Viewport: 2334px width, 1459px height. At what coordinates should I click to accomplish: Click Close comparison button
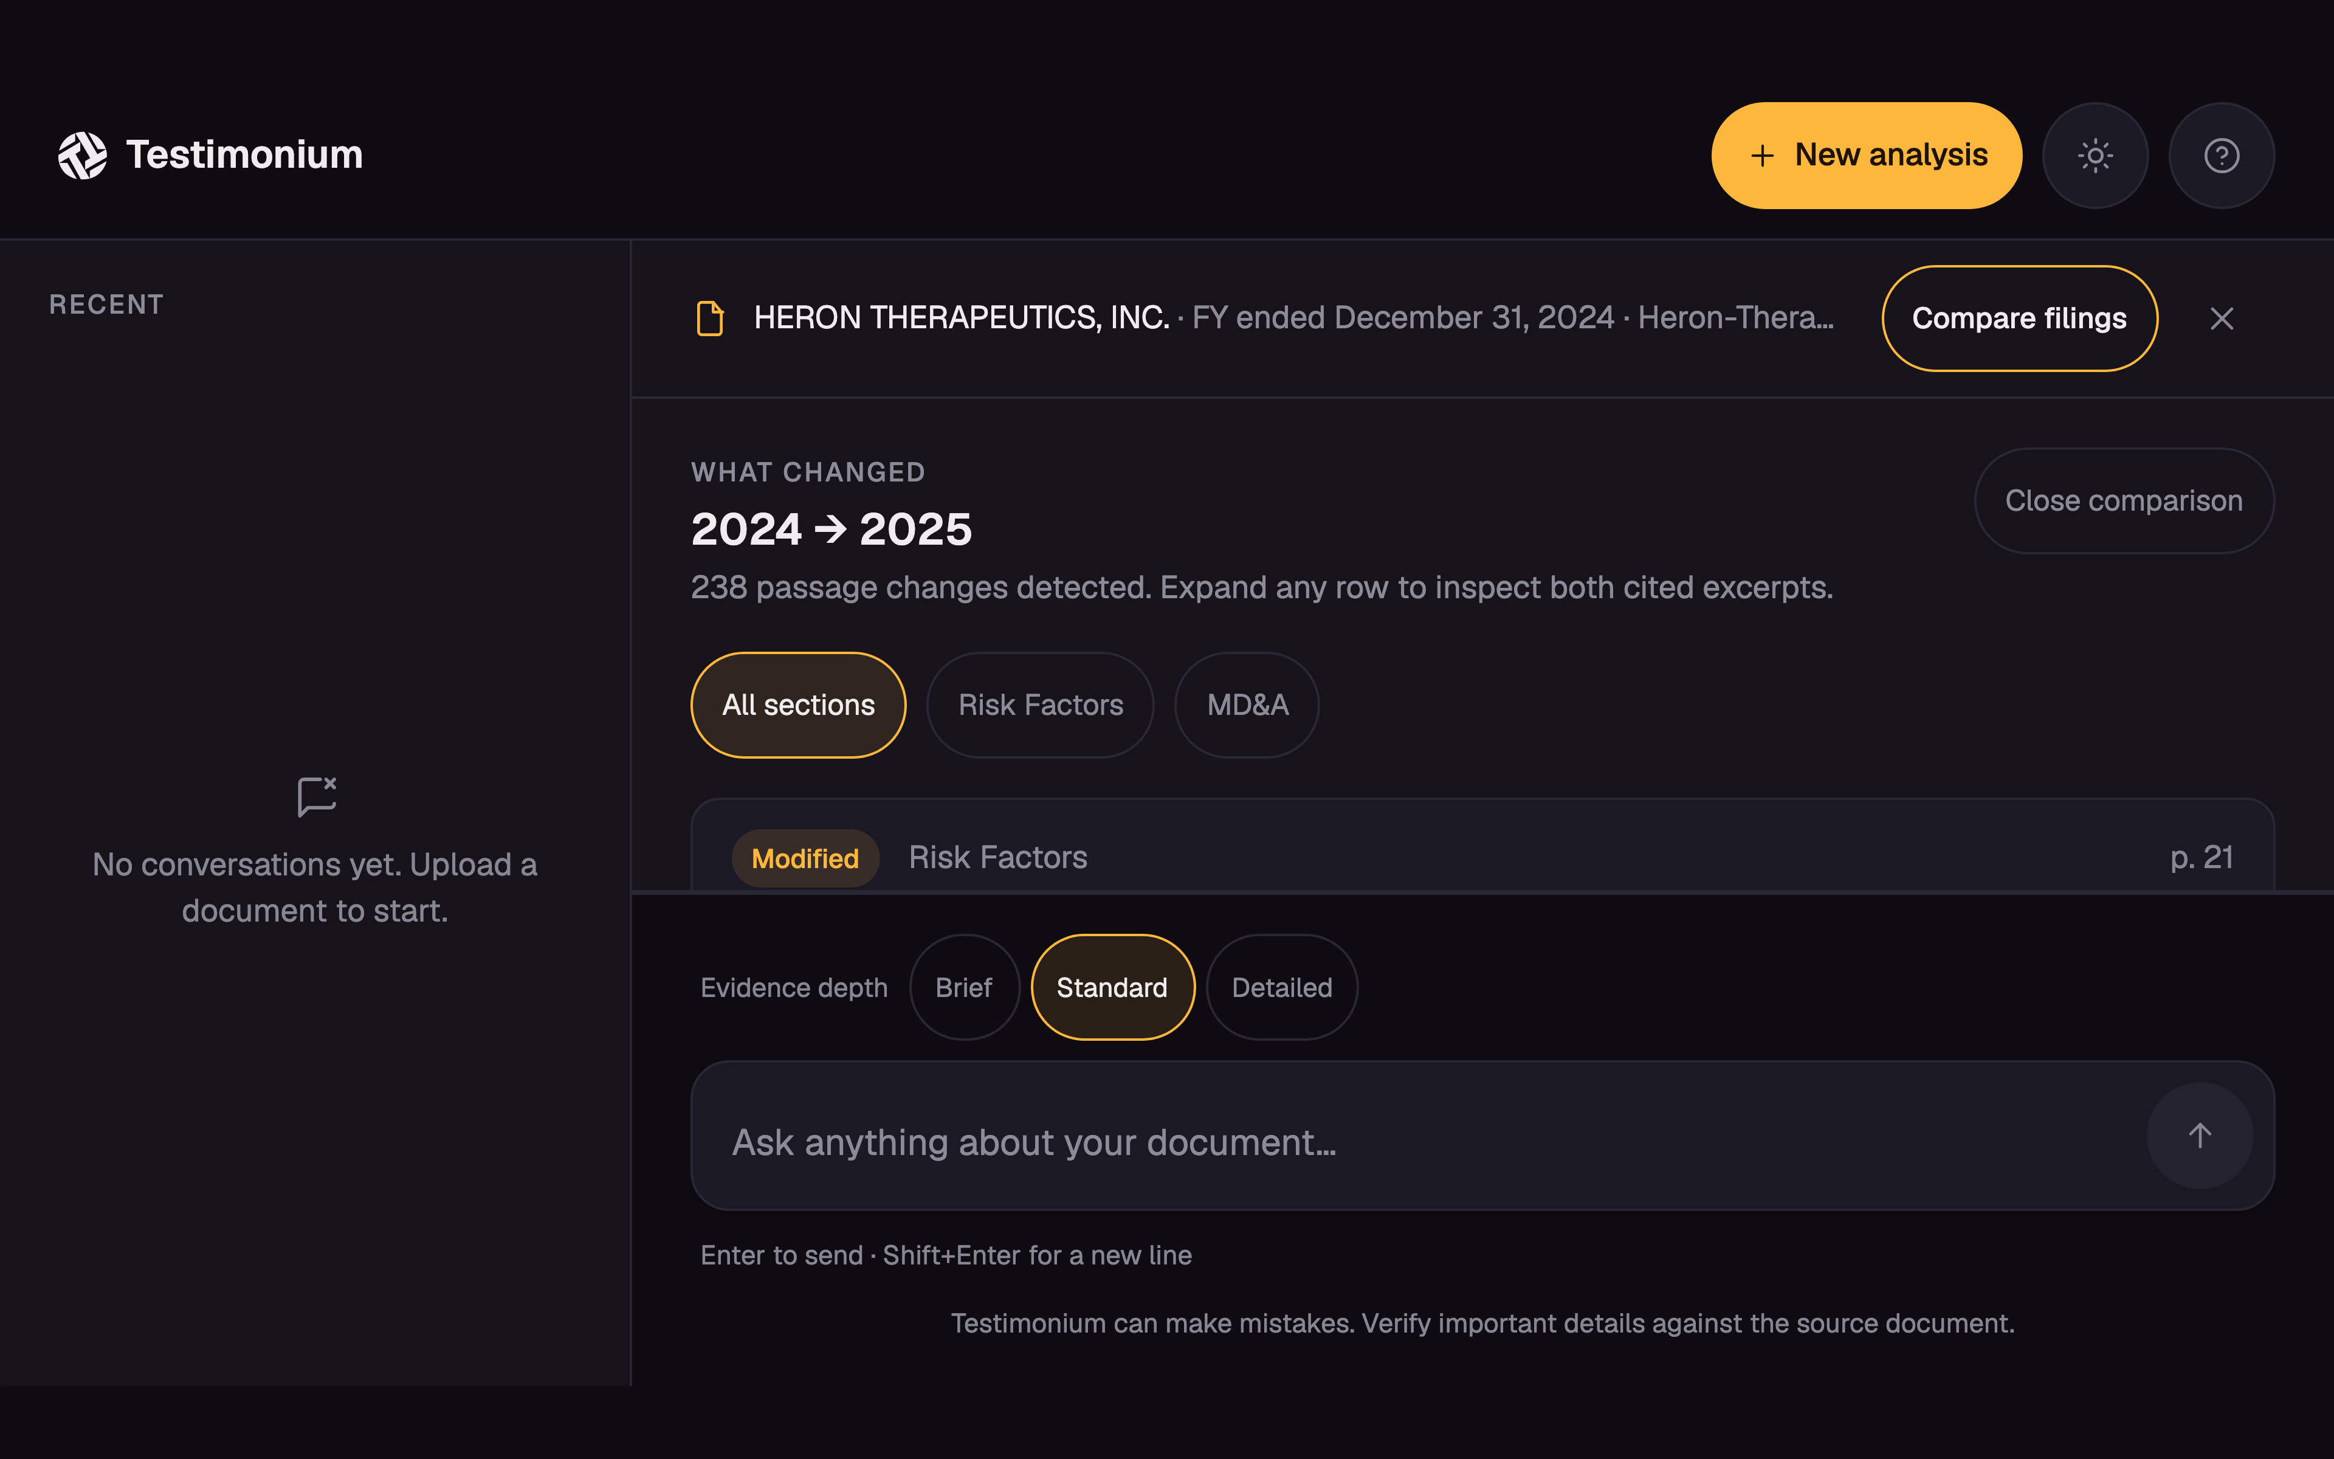coord(2124,501)
